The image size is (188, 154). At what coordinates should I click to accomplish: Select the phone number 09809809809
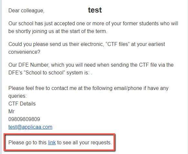point(24,119)
